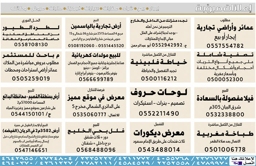Click the phone number 0547146651
The width and height of the screenshot is (256, 166).
(31, 150)
